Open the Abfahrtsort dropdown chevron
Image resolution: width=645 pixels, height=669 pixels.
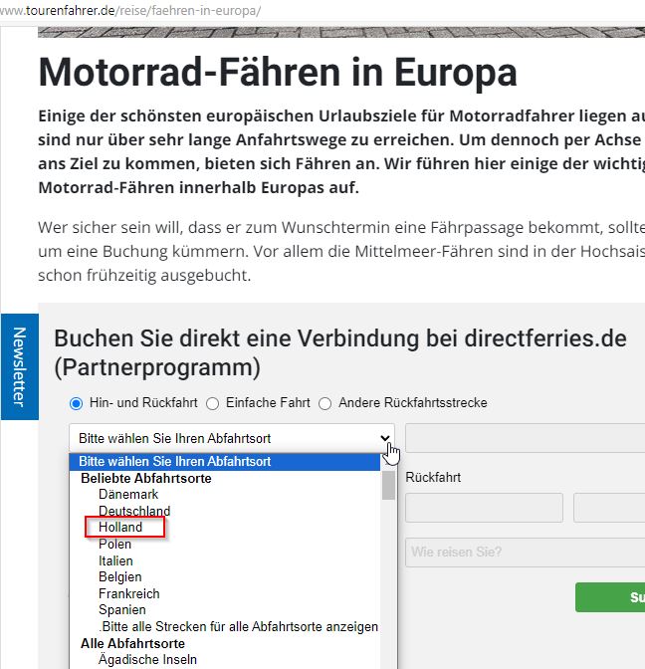pyautogui.click(x=385, y=438)
